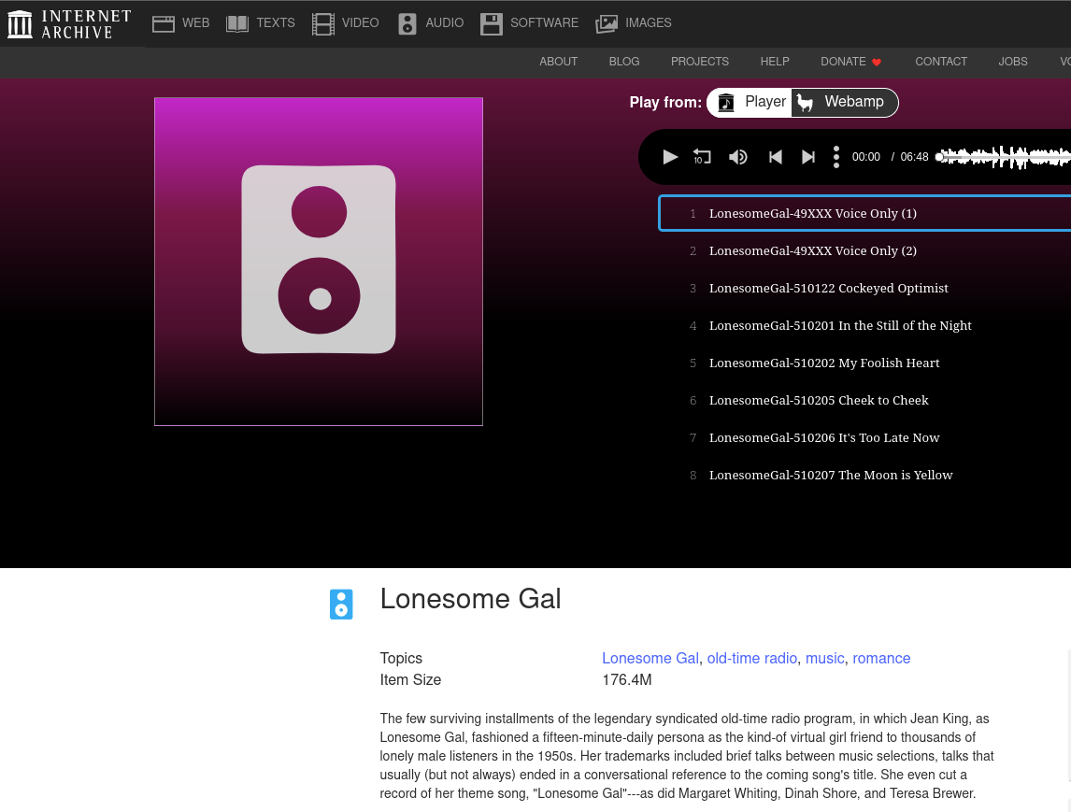Skip to the previous track
The width and height of the screenshot is (1071, 812).
[776, 157]
